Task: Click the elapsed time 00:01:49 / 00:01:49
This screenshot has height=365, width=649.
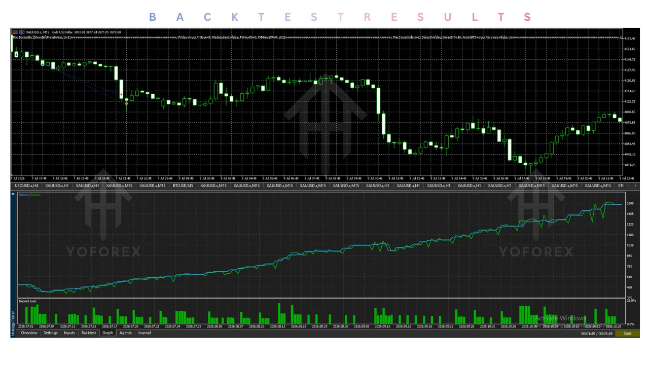Action: pyautogui.click(x=597, y=334)
